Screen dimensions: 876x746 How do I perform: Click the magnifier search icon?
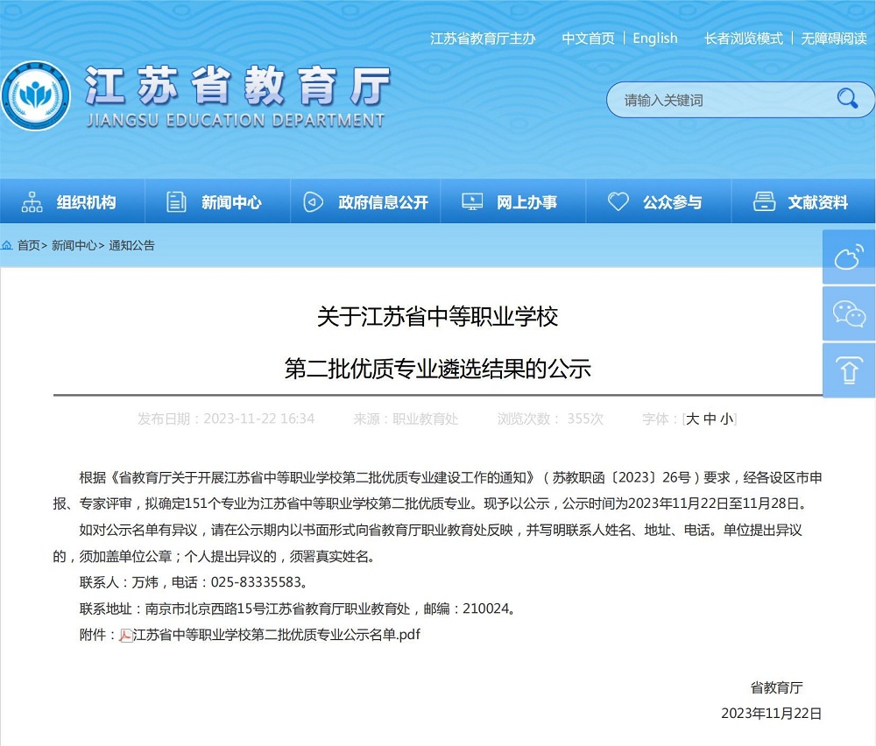[x=847, y=99]
